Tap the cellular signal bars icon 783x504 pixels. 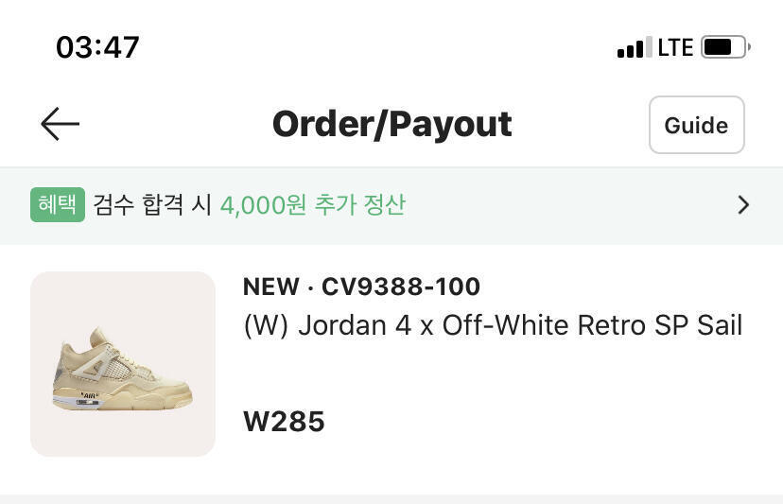tap(634, 48)
